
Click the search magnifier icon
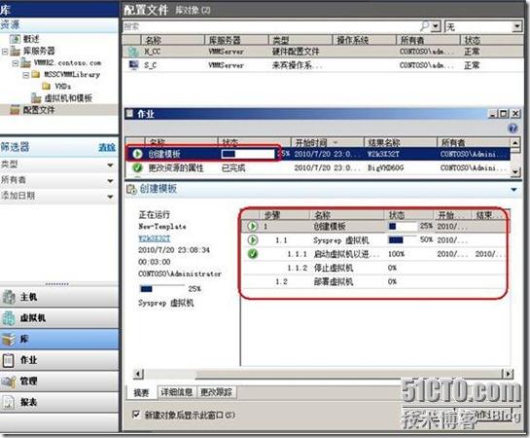pos(425,26)
